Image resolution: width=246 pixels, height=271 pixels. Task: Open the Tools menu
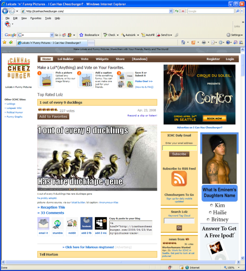pyautogui.click(x=48, y=18)
